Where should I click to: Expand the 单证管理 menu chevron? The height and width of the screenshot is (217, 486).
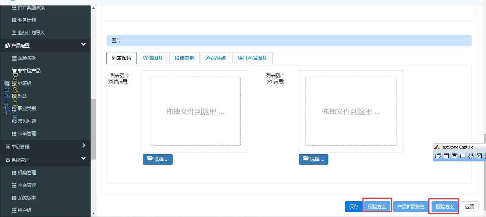[x=84, y=145]
